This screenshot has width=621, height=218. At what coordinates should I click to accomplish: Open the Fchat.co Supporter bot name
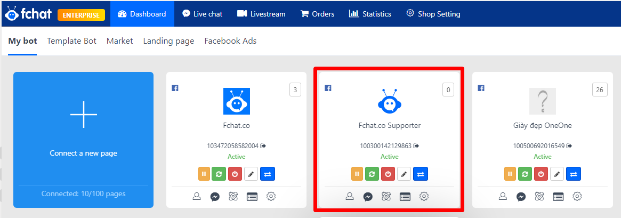tap(389, 126)
